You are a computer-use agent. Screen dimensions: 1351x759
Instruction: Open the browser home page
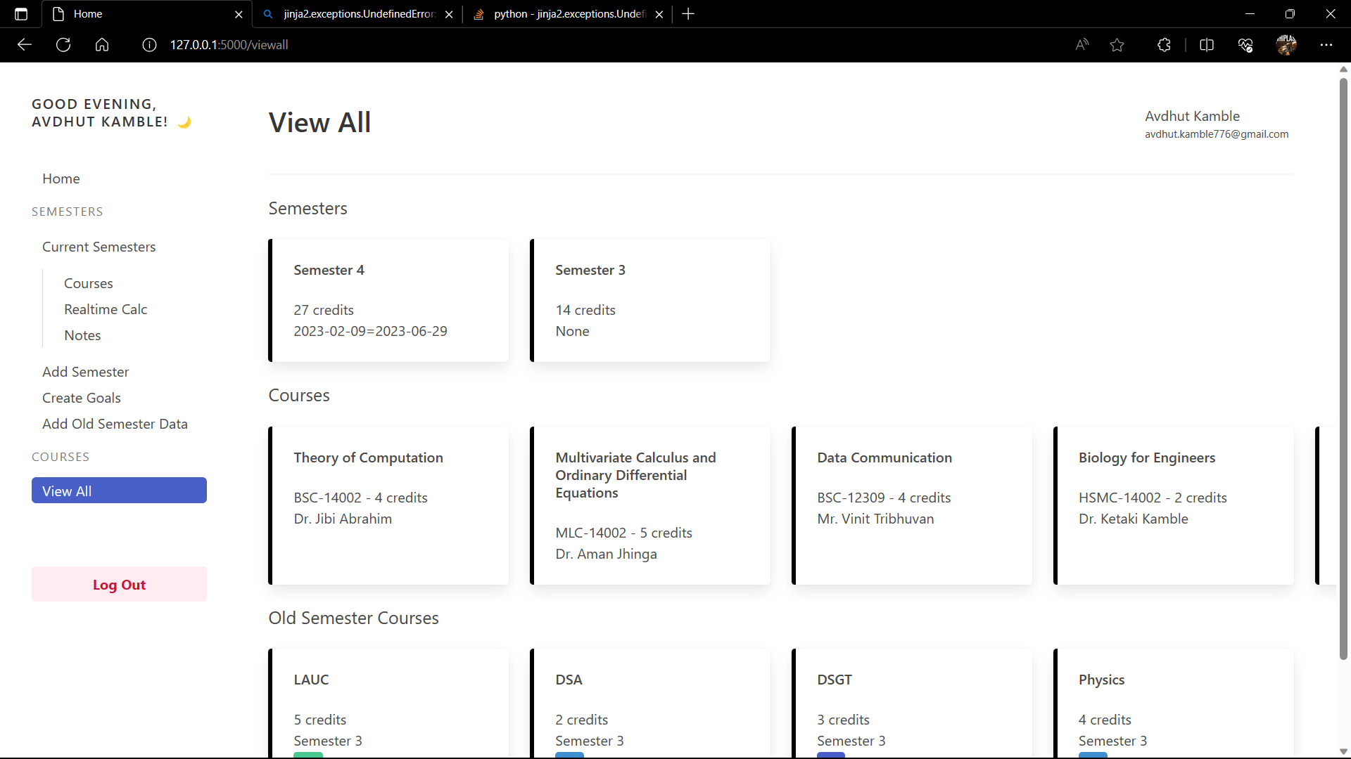click(102, 44)
